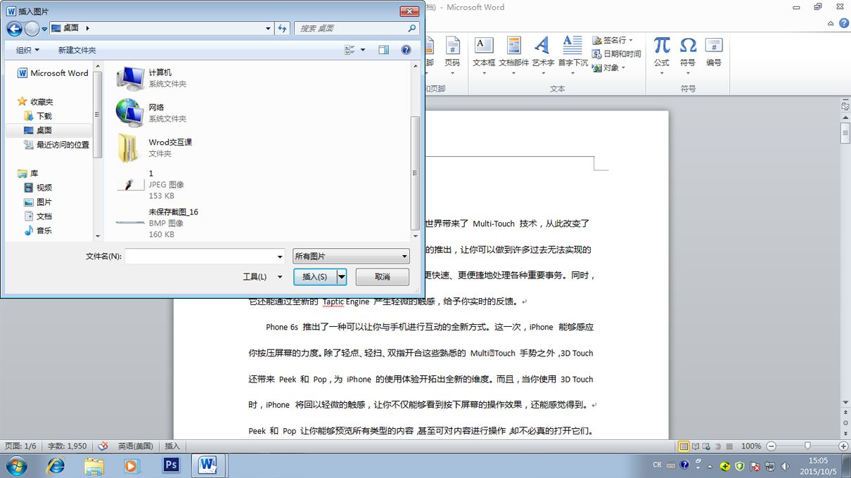Viewport: 851px width, 478px height.
Task: Open the address bar history dropdown
Action: (269, 29)
